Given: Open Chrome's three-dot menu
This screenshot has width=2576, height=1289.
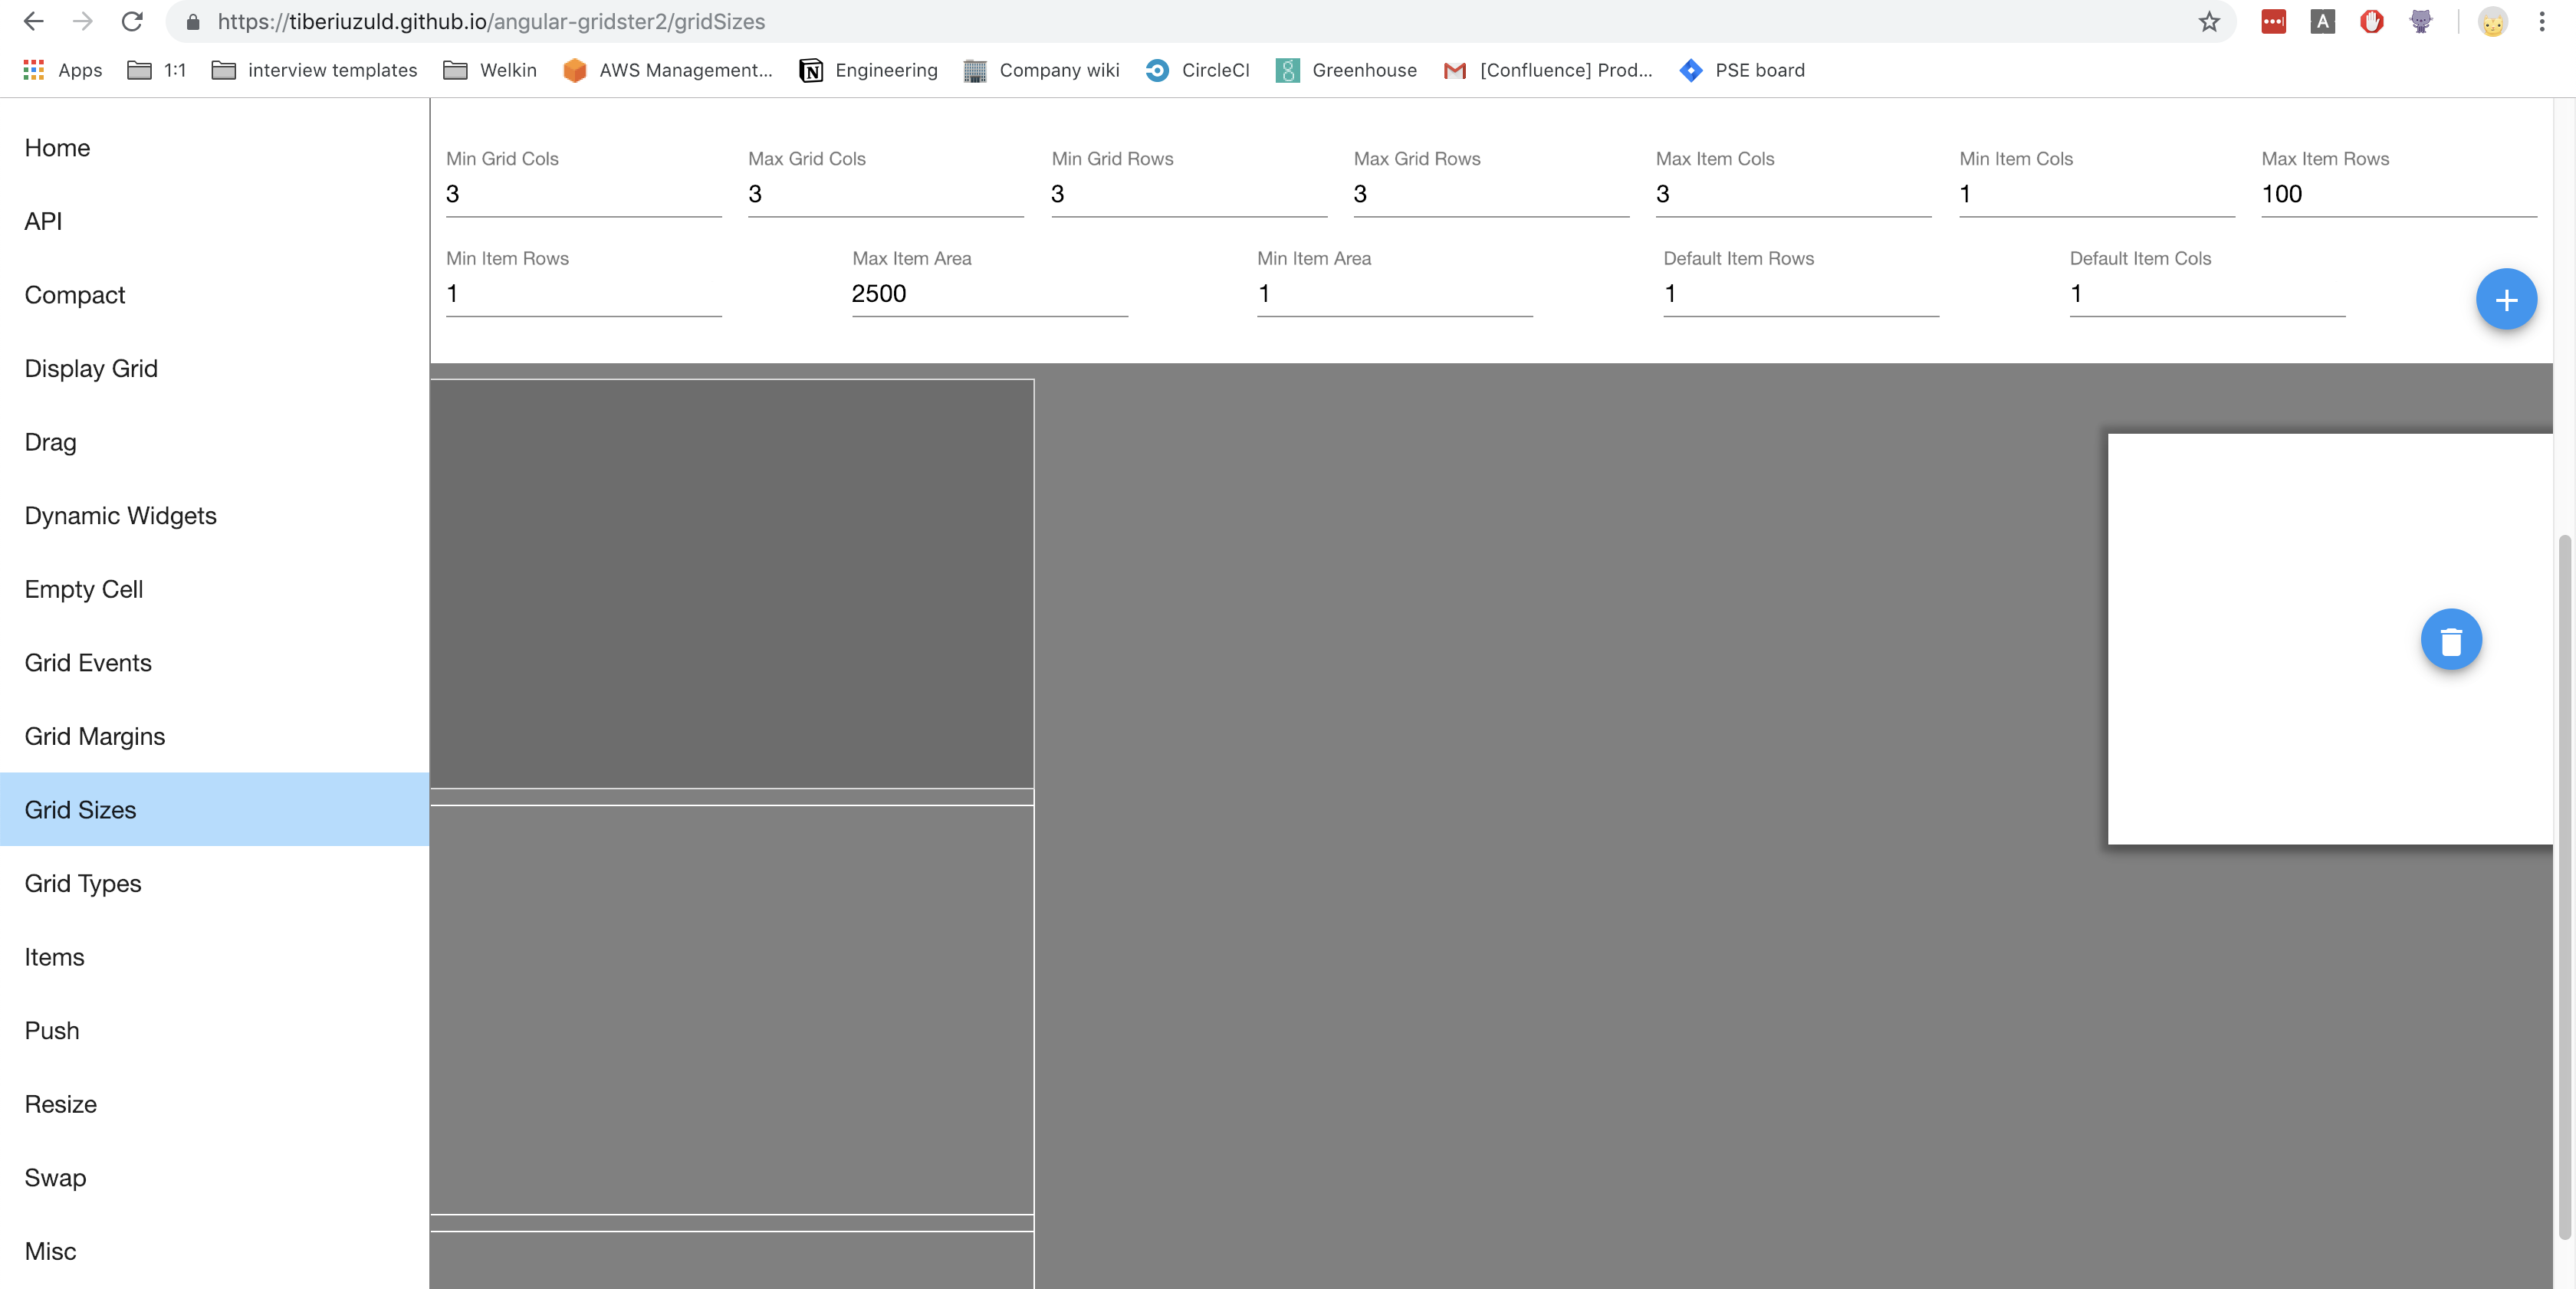Looking at the screenshot, I should tap(2543, 21).
